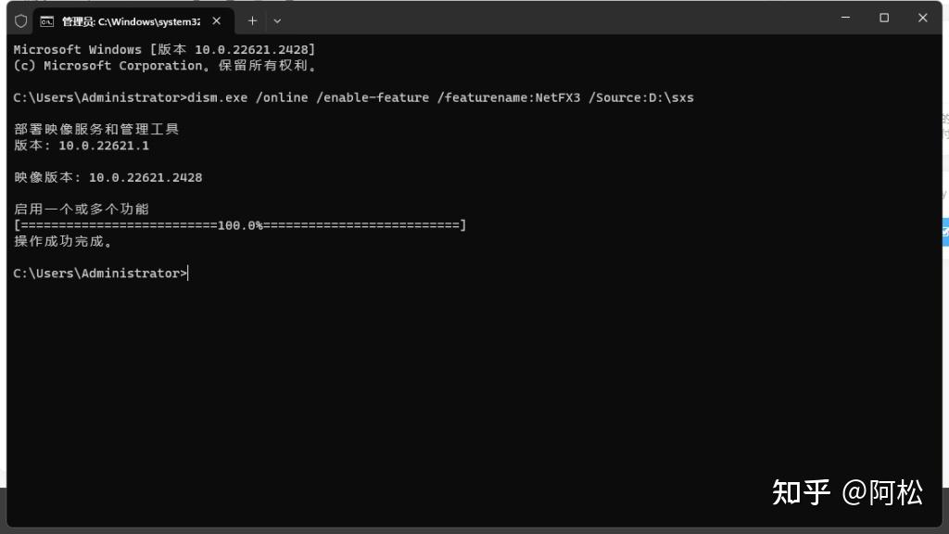The width and height of the screenshot is (949, 534).
Task: Click the Microsoft Corporation copyright line
Action: [167, 66]
